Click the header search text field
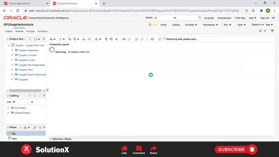 [x=187, y=18]
